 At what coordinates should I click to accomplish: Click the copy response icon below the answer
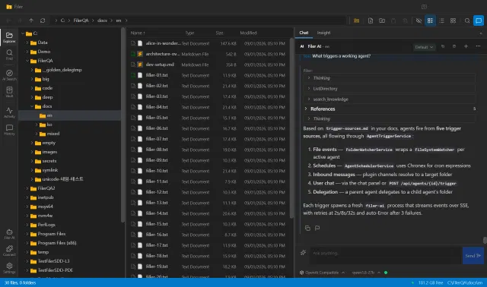(307, 228)
